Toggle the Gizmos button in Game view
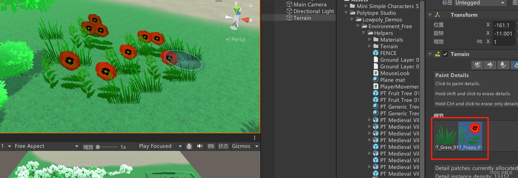Screen dimensions: 518x178 241,146
